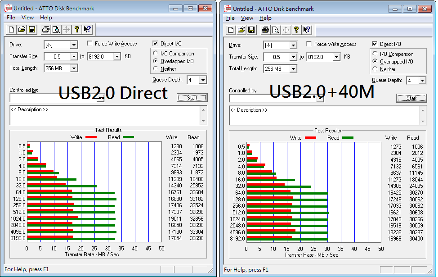Click description scrollbar up arrow, right window
The height and width of the screenshot is (277, 438).
[423, 110]
